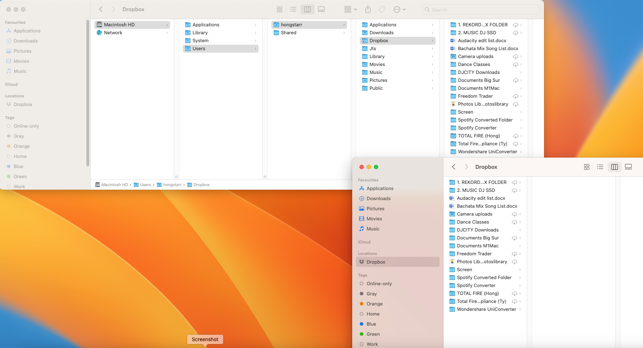The image size is (643, 348).
Task: Open Movies in front window sidebar
Action: pos(398,219)
